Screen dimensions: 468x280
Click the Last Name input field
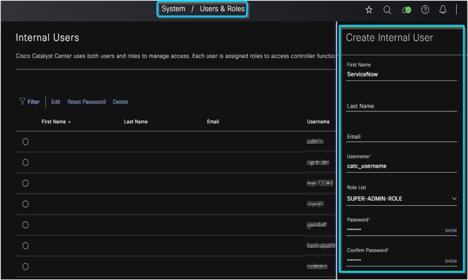(x=401, y=106)
